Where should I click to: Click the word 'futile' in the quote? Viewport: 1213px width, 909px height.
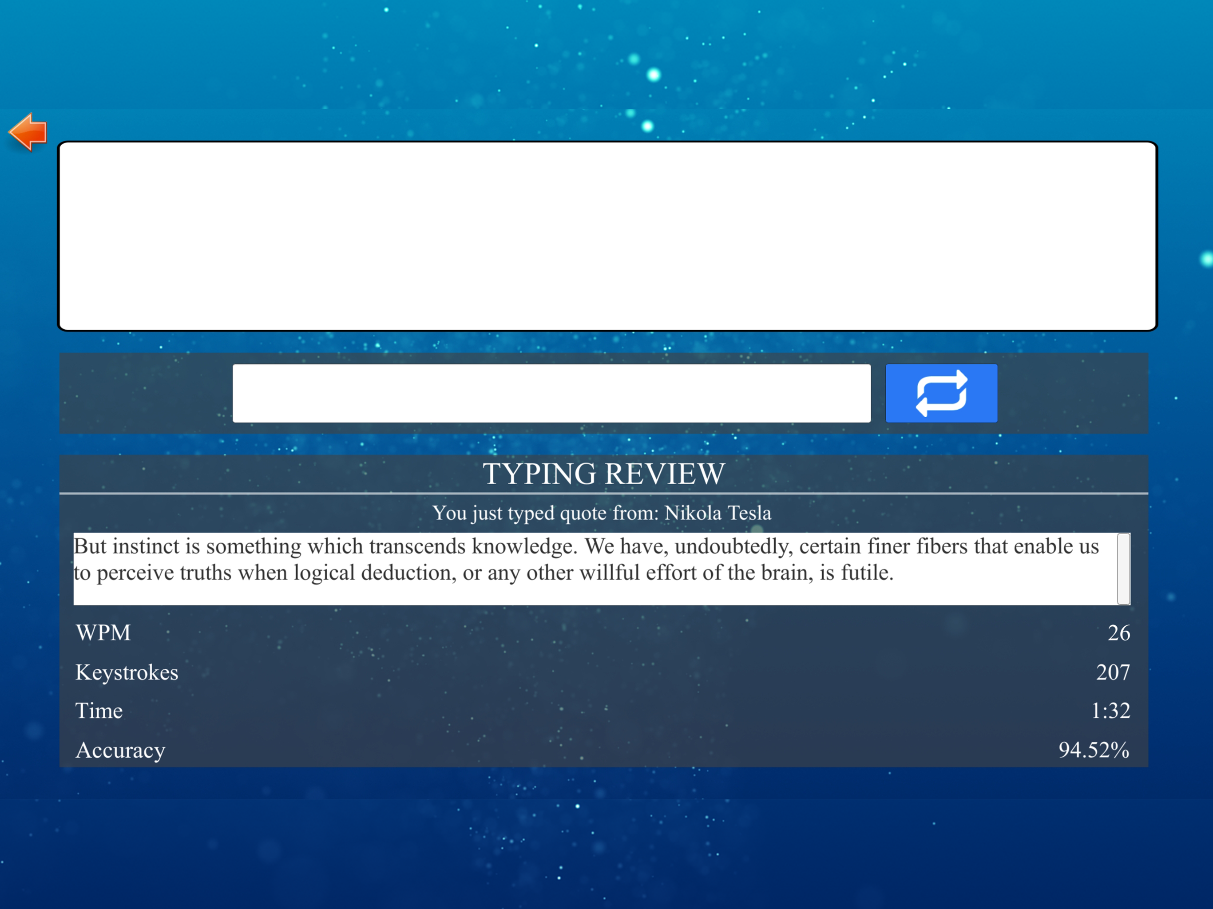click(x=865, y=573)
